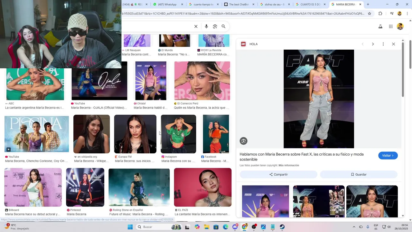The height and width of the screenshot is (232, 412).
Task: Start a voice search with the microphone
Action: click(206, 26)
